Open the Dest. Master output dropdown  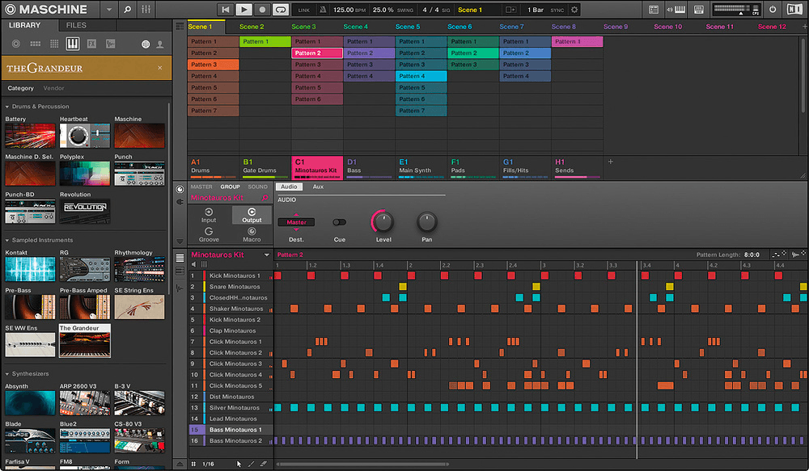pyautogui.click(x=296, y=222)
